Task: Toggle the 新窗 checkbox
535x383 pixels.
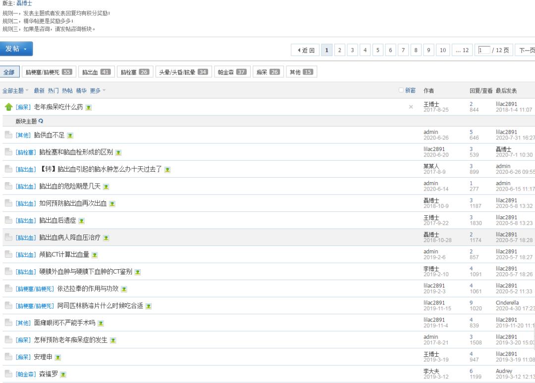Action: click(x=402, y=91)
